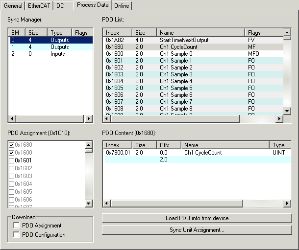Click Load PDO info from device button
Screen dimensions: 299x250
(x=197, y=218)
